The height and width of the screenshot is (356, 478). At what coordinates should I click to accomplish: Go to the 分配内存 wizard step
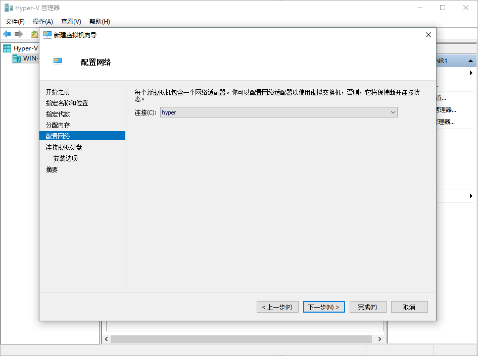coord(58,125)
